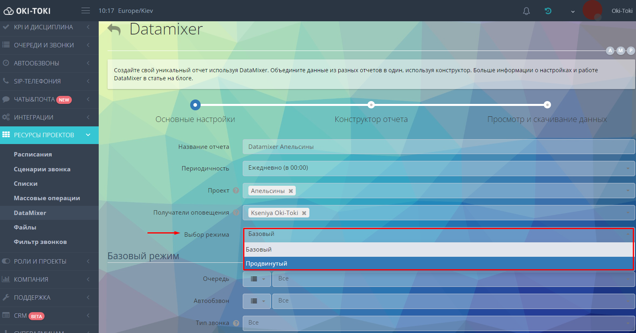Open the user menu chevron in header
636x333 pixels.
coord(573,11)
